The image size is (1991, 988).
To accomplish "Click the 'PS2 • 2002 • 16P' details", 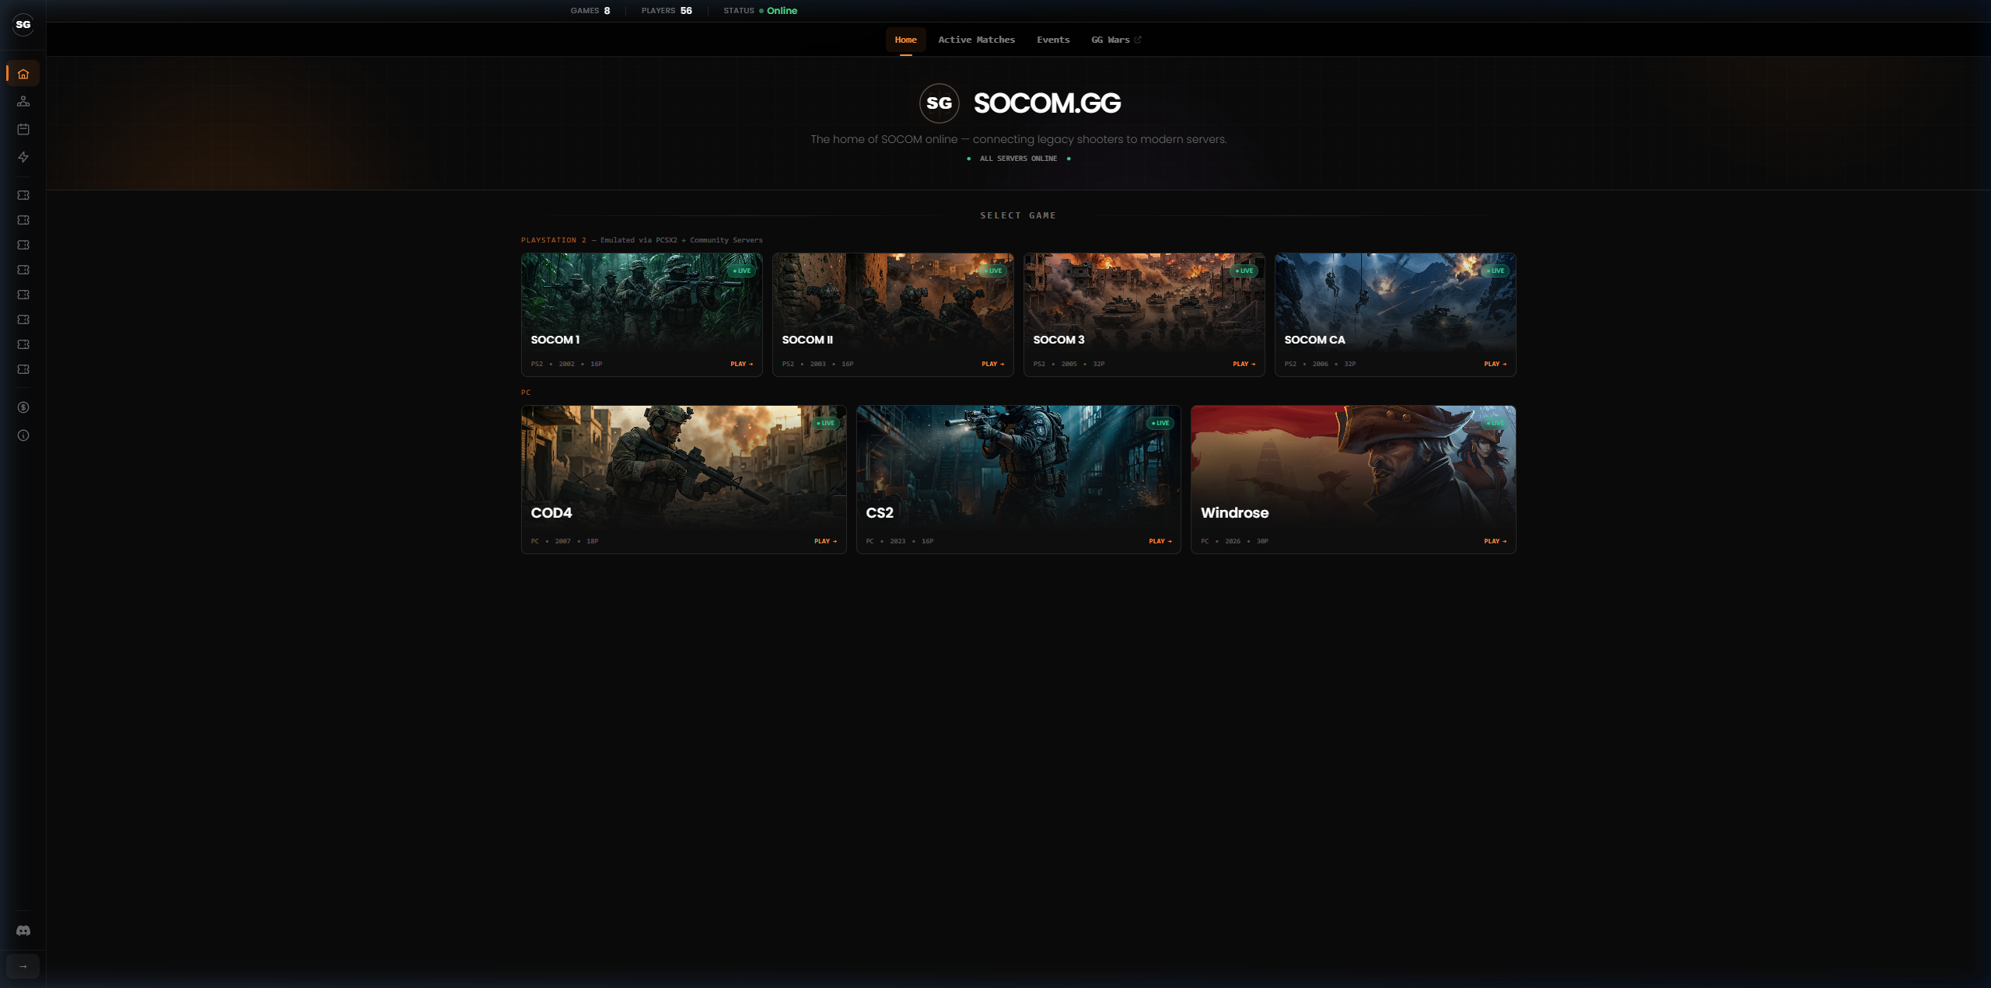I will click(566, 364).
